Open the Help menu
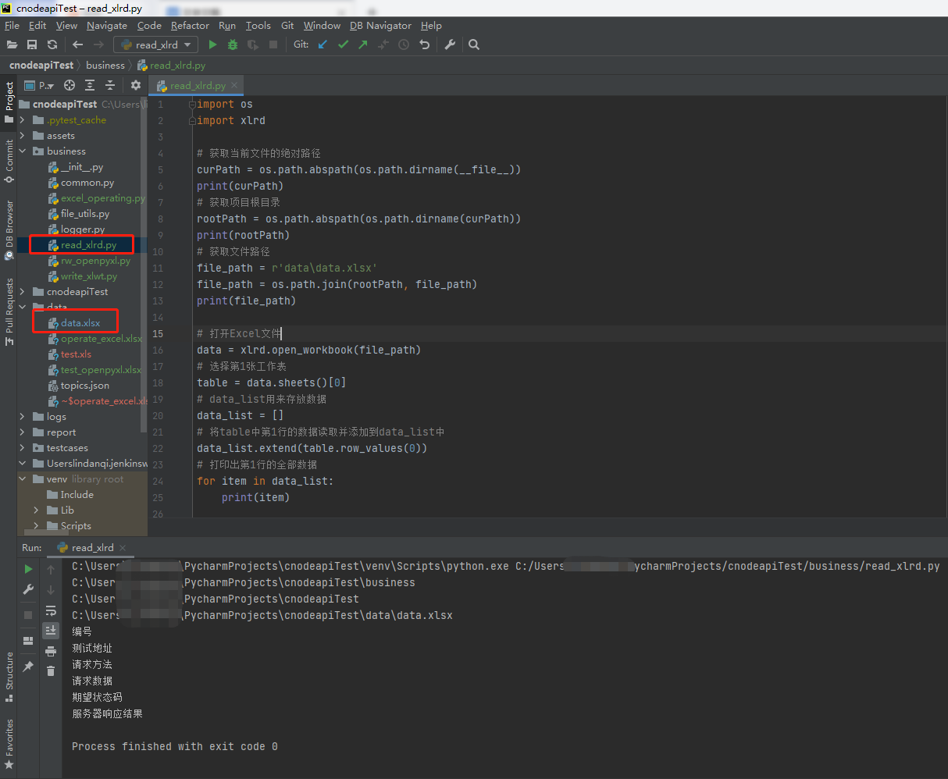The width and height of the screenshot is (948, 779). [431, 26]
